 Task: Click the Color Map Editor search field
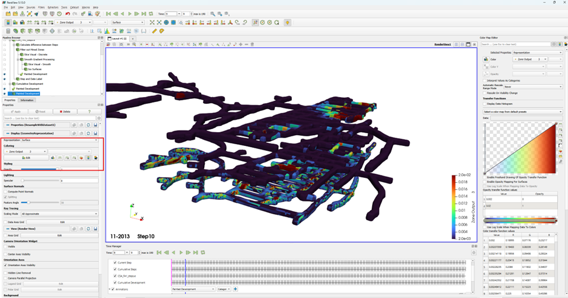pyautogui.click(x=515, y=44)
